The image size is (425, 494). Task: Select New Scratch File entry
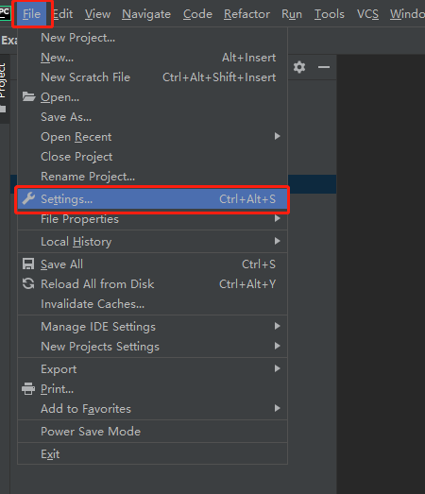[152, 77]
